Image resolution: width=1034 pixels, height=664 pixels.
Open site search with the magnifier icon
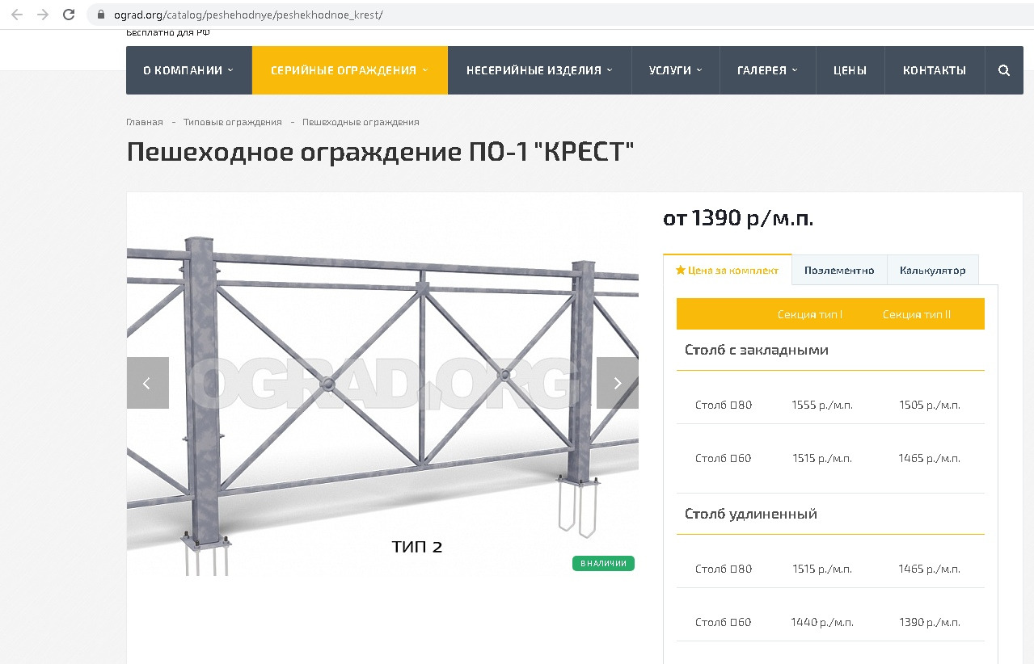tap(1004, 70)
